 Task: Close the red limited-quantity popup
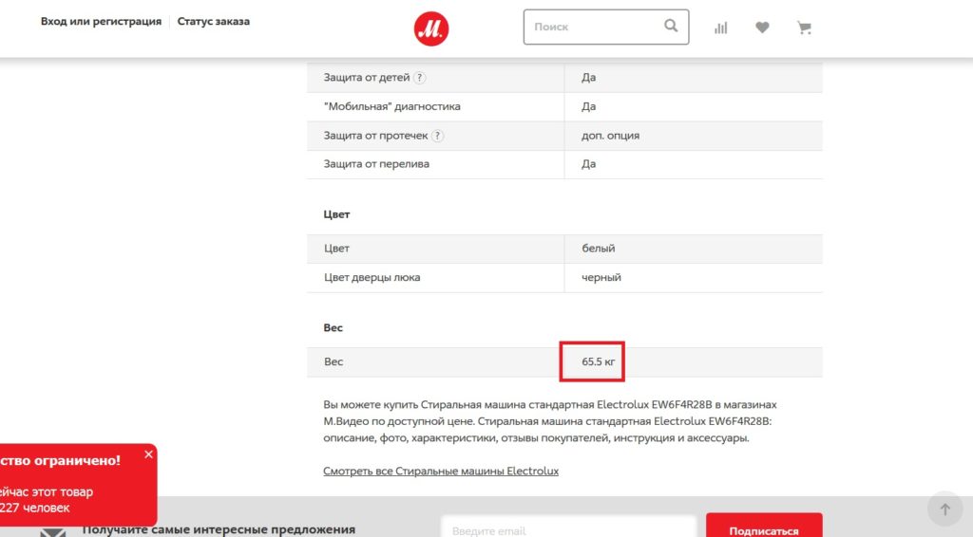tap(148, 454)
